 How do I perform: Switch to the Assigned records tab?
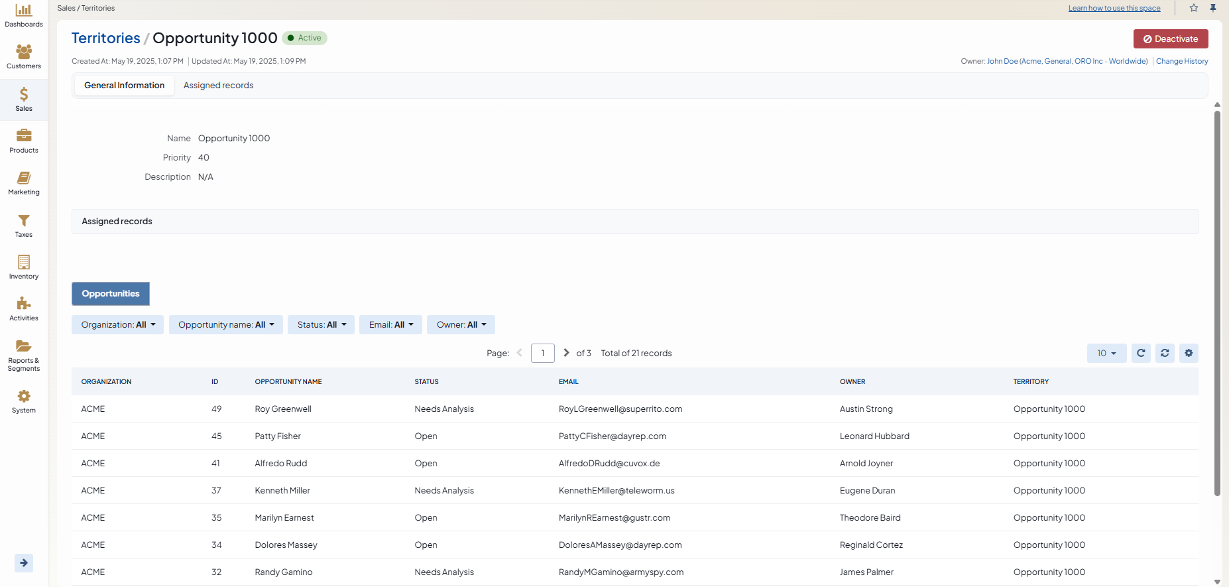(218, 86)
